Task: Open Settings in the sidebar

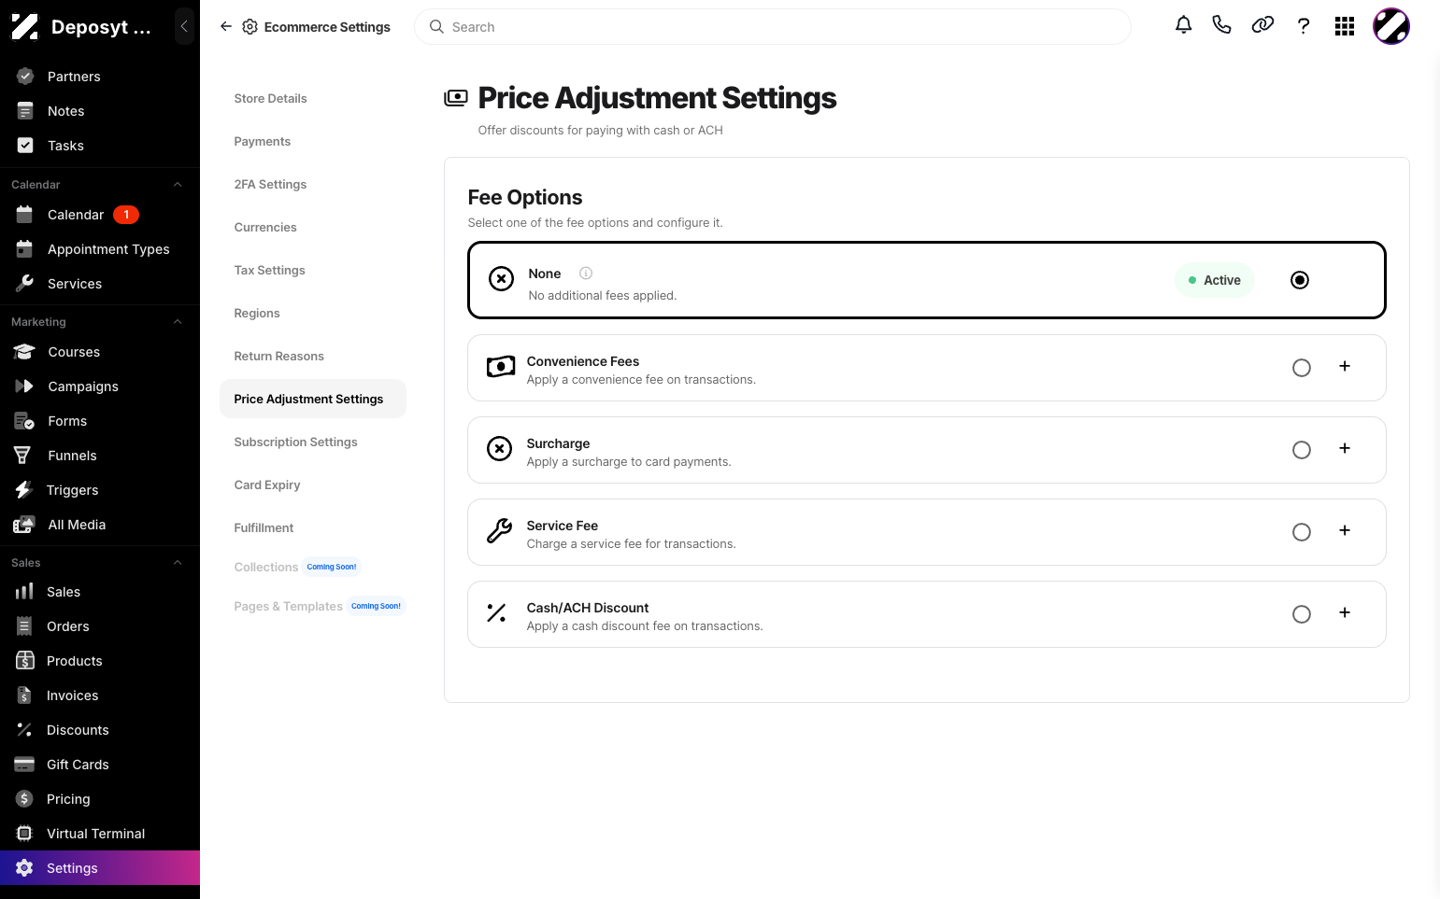Action: pyautogui.click(x=100, y=868)
